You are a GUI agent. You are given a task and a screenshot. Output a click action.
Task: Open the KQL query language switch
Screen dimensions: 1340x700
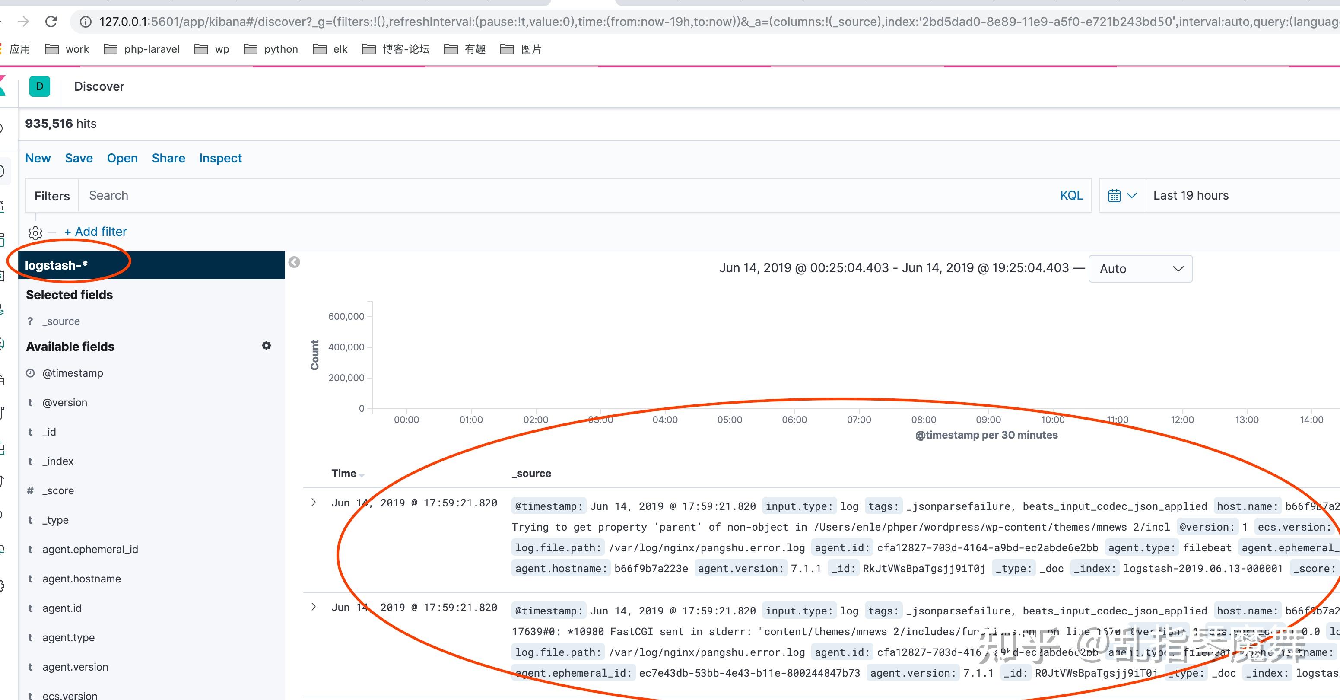(1070, 194)
